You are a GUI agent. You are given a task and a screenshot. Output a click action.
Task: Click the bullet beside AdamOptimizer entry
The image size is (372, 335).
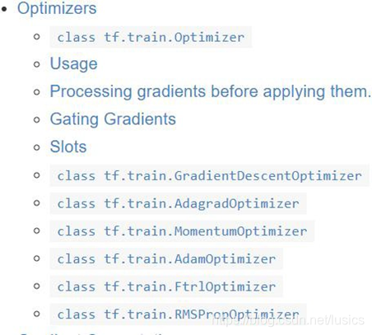[37, 258]
